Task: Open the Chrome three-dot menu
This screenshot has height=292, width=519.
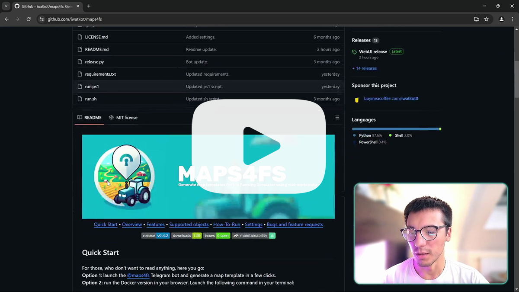Action: click(x=513, y=19)
